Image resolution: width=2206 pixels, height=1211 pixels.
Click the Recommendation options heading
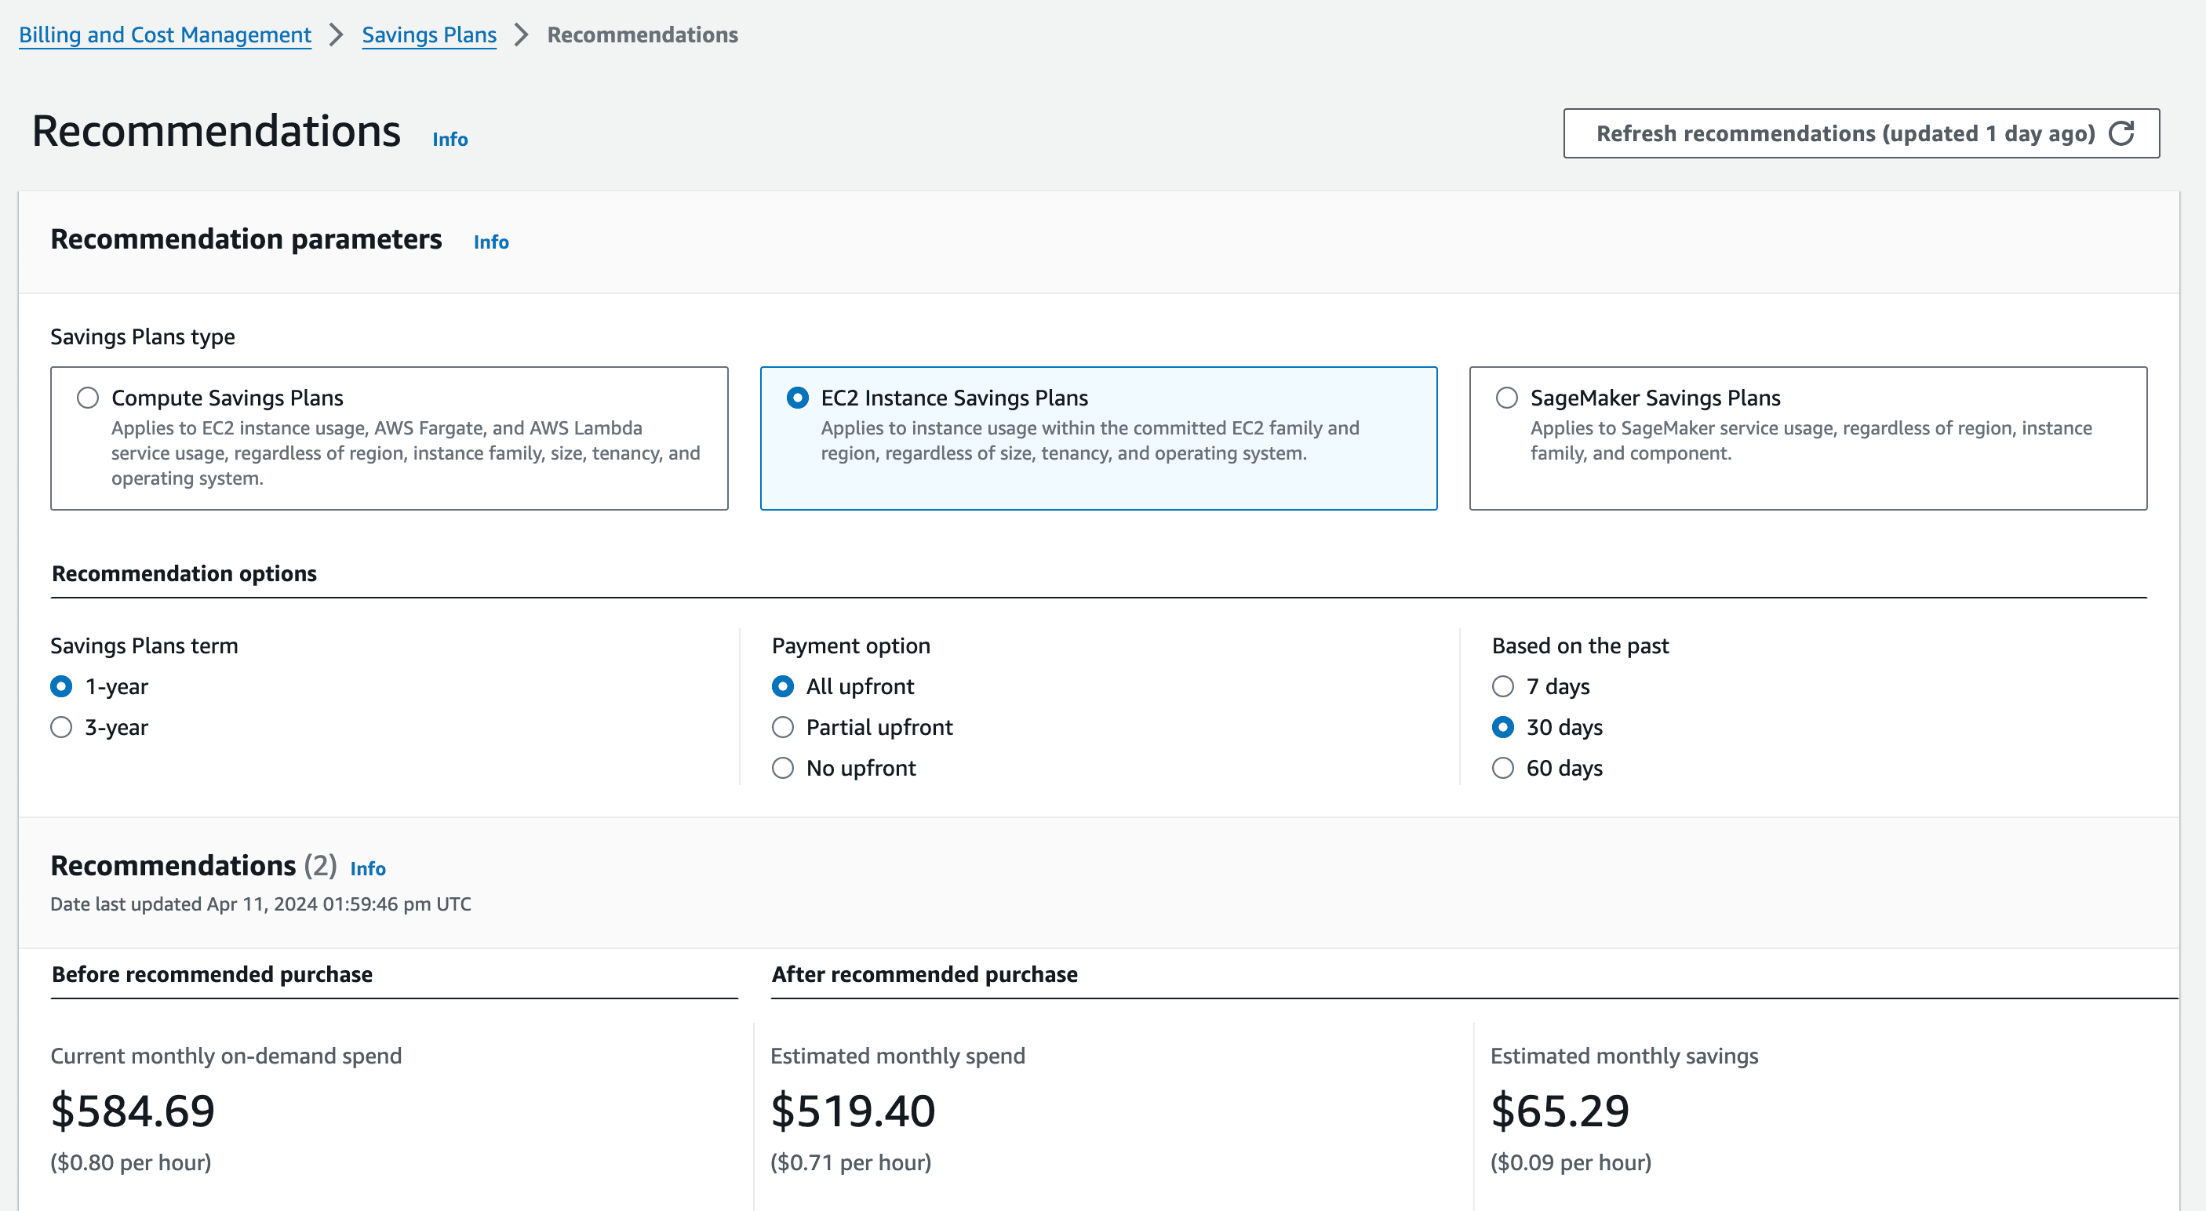(184, 573)
